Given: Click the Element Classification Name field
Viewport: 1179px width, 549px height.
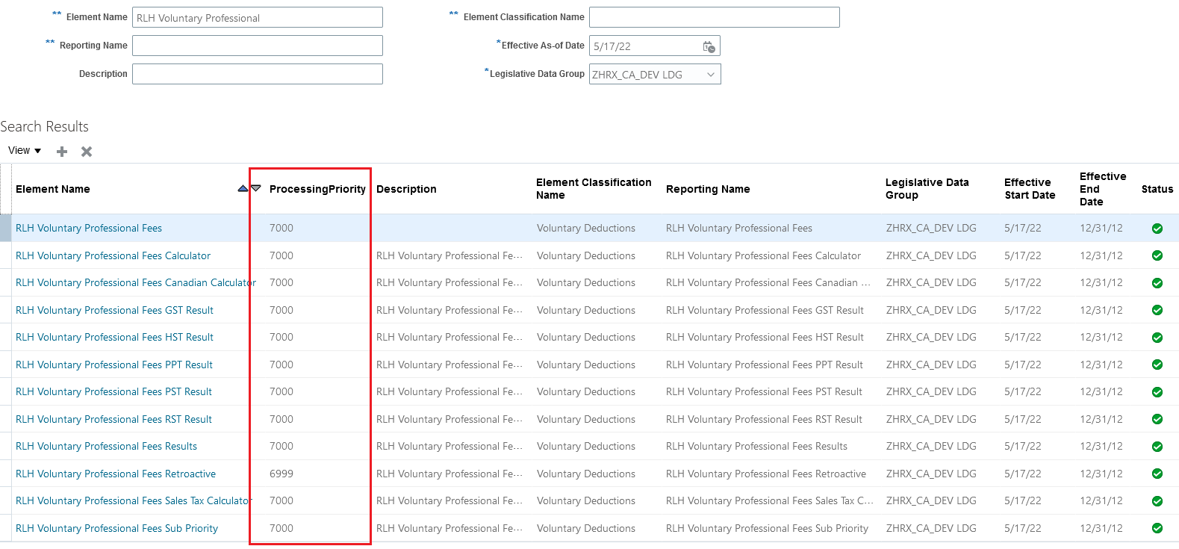Looking at the screenshot, I should 715,17.
